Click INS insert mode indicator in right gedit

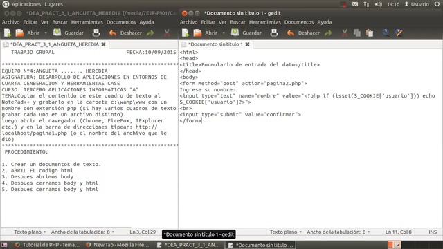pos(433,232)
